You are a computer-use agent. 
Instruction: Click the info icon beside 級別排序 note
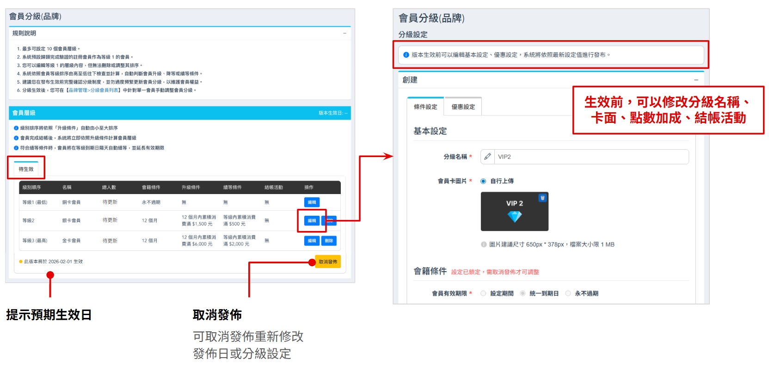(16, 128)
